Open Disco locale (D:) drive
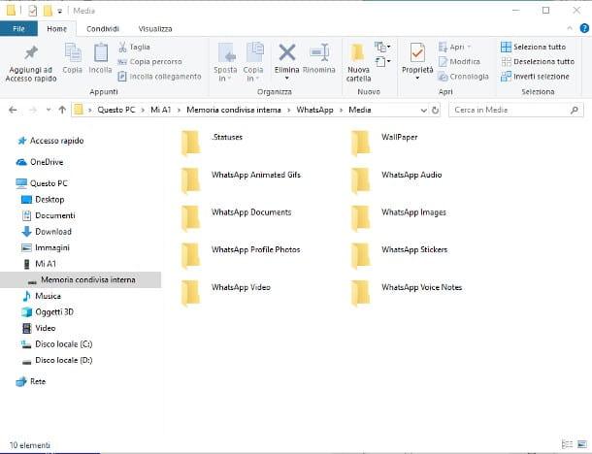592x454 pixels. [57, 360]
